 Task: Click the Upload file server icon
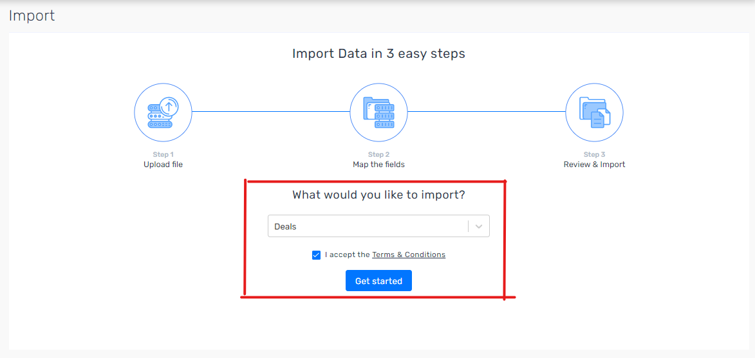[163, 112]
